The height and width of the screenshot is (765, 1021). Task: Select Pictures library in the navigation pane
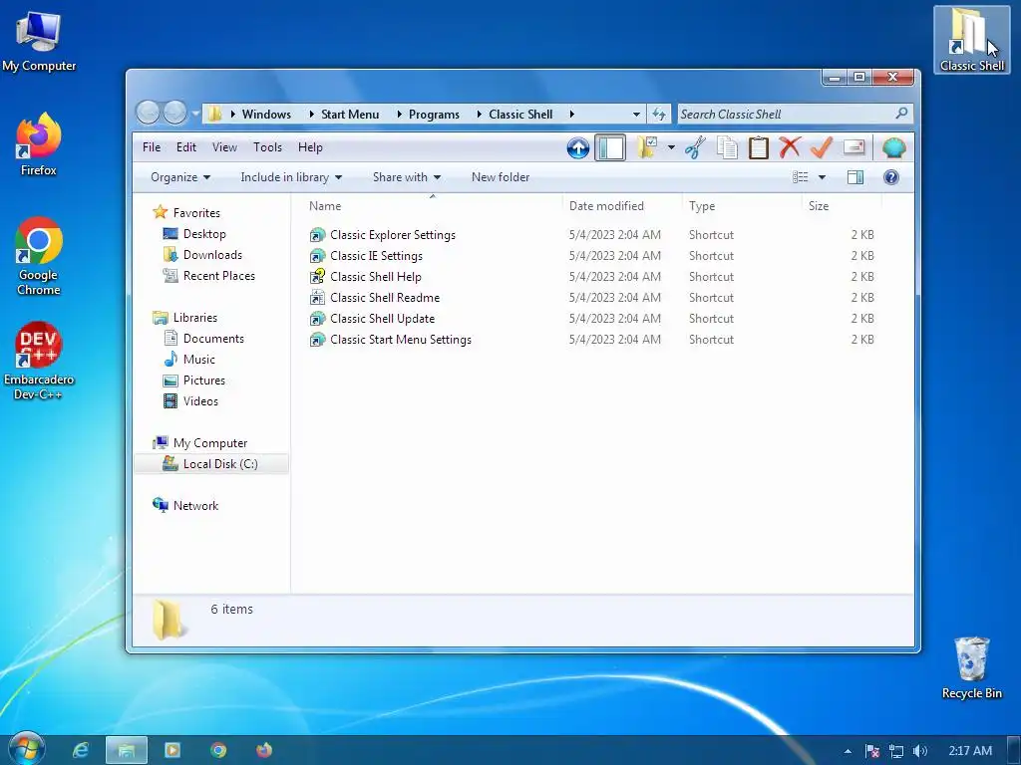[203, 380]
